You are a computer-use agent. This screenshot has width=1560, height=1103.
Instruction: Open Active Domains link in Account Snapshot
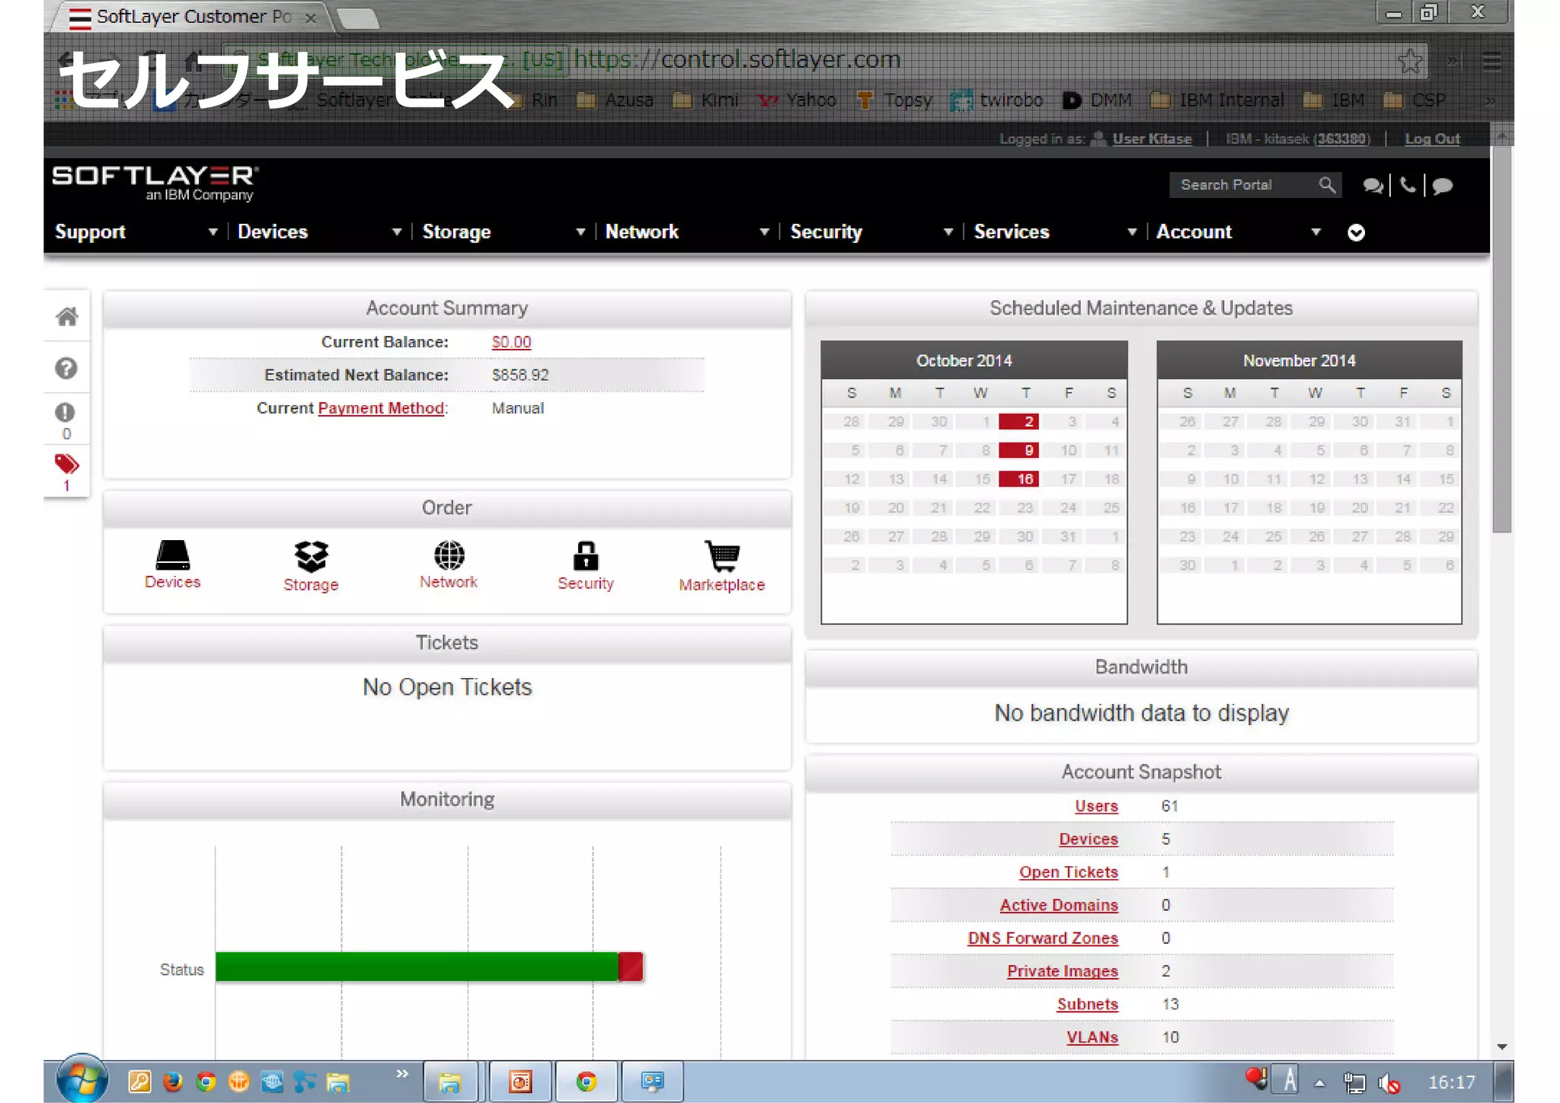[1059, 905]
